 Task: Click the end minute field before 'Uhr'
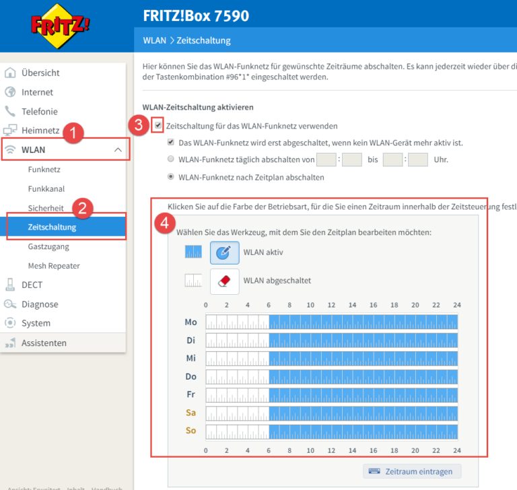pos(418,160)
